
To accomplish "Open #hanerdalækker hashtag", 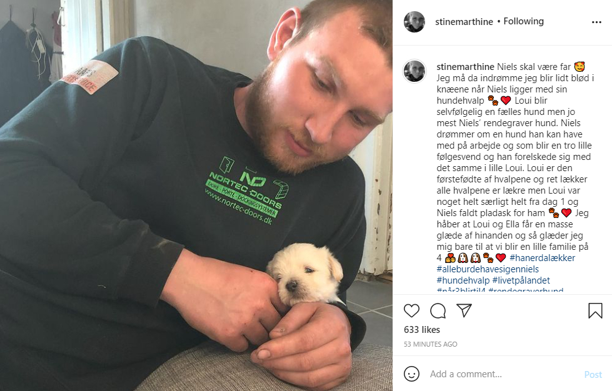I will pos(542,258).
